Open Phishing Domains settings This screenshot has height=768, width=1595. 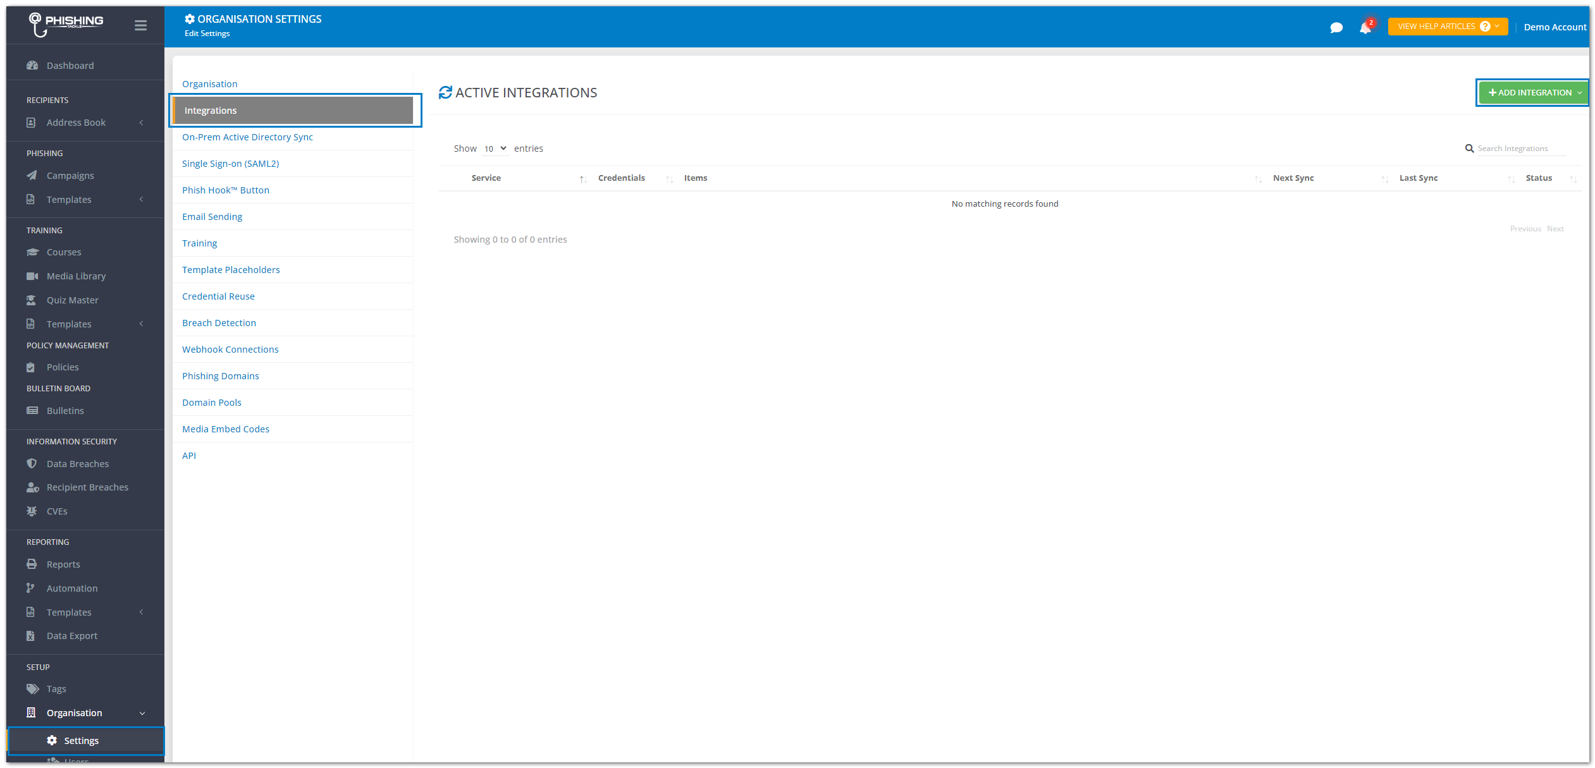tap(221, 376)
